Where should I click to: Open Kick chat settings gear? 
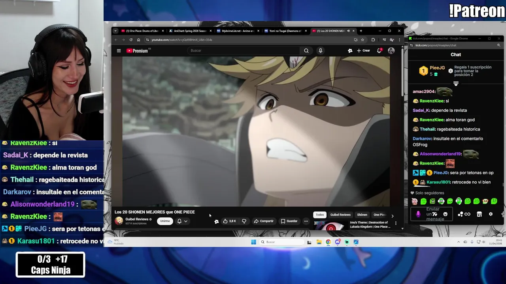[x=491, y=214]
